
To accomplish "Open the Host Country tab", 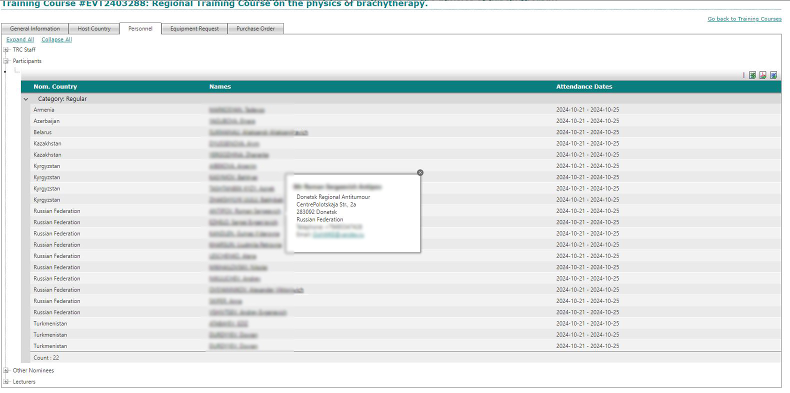I will tap(94, 29).
